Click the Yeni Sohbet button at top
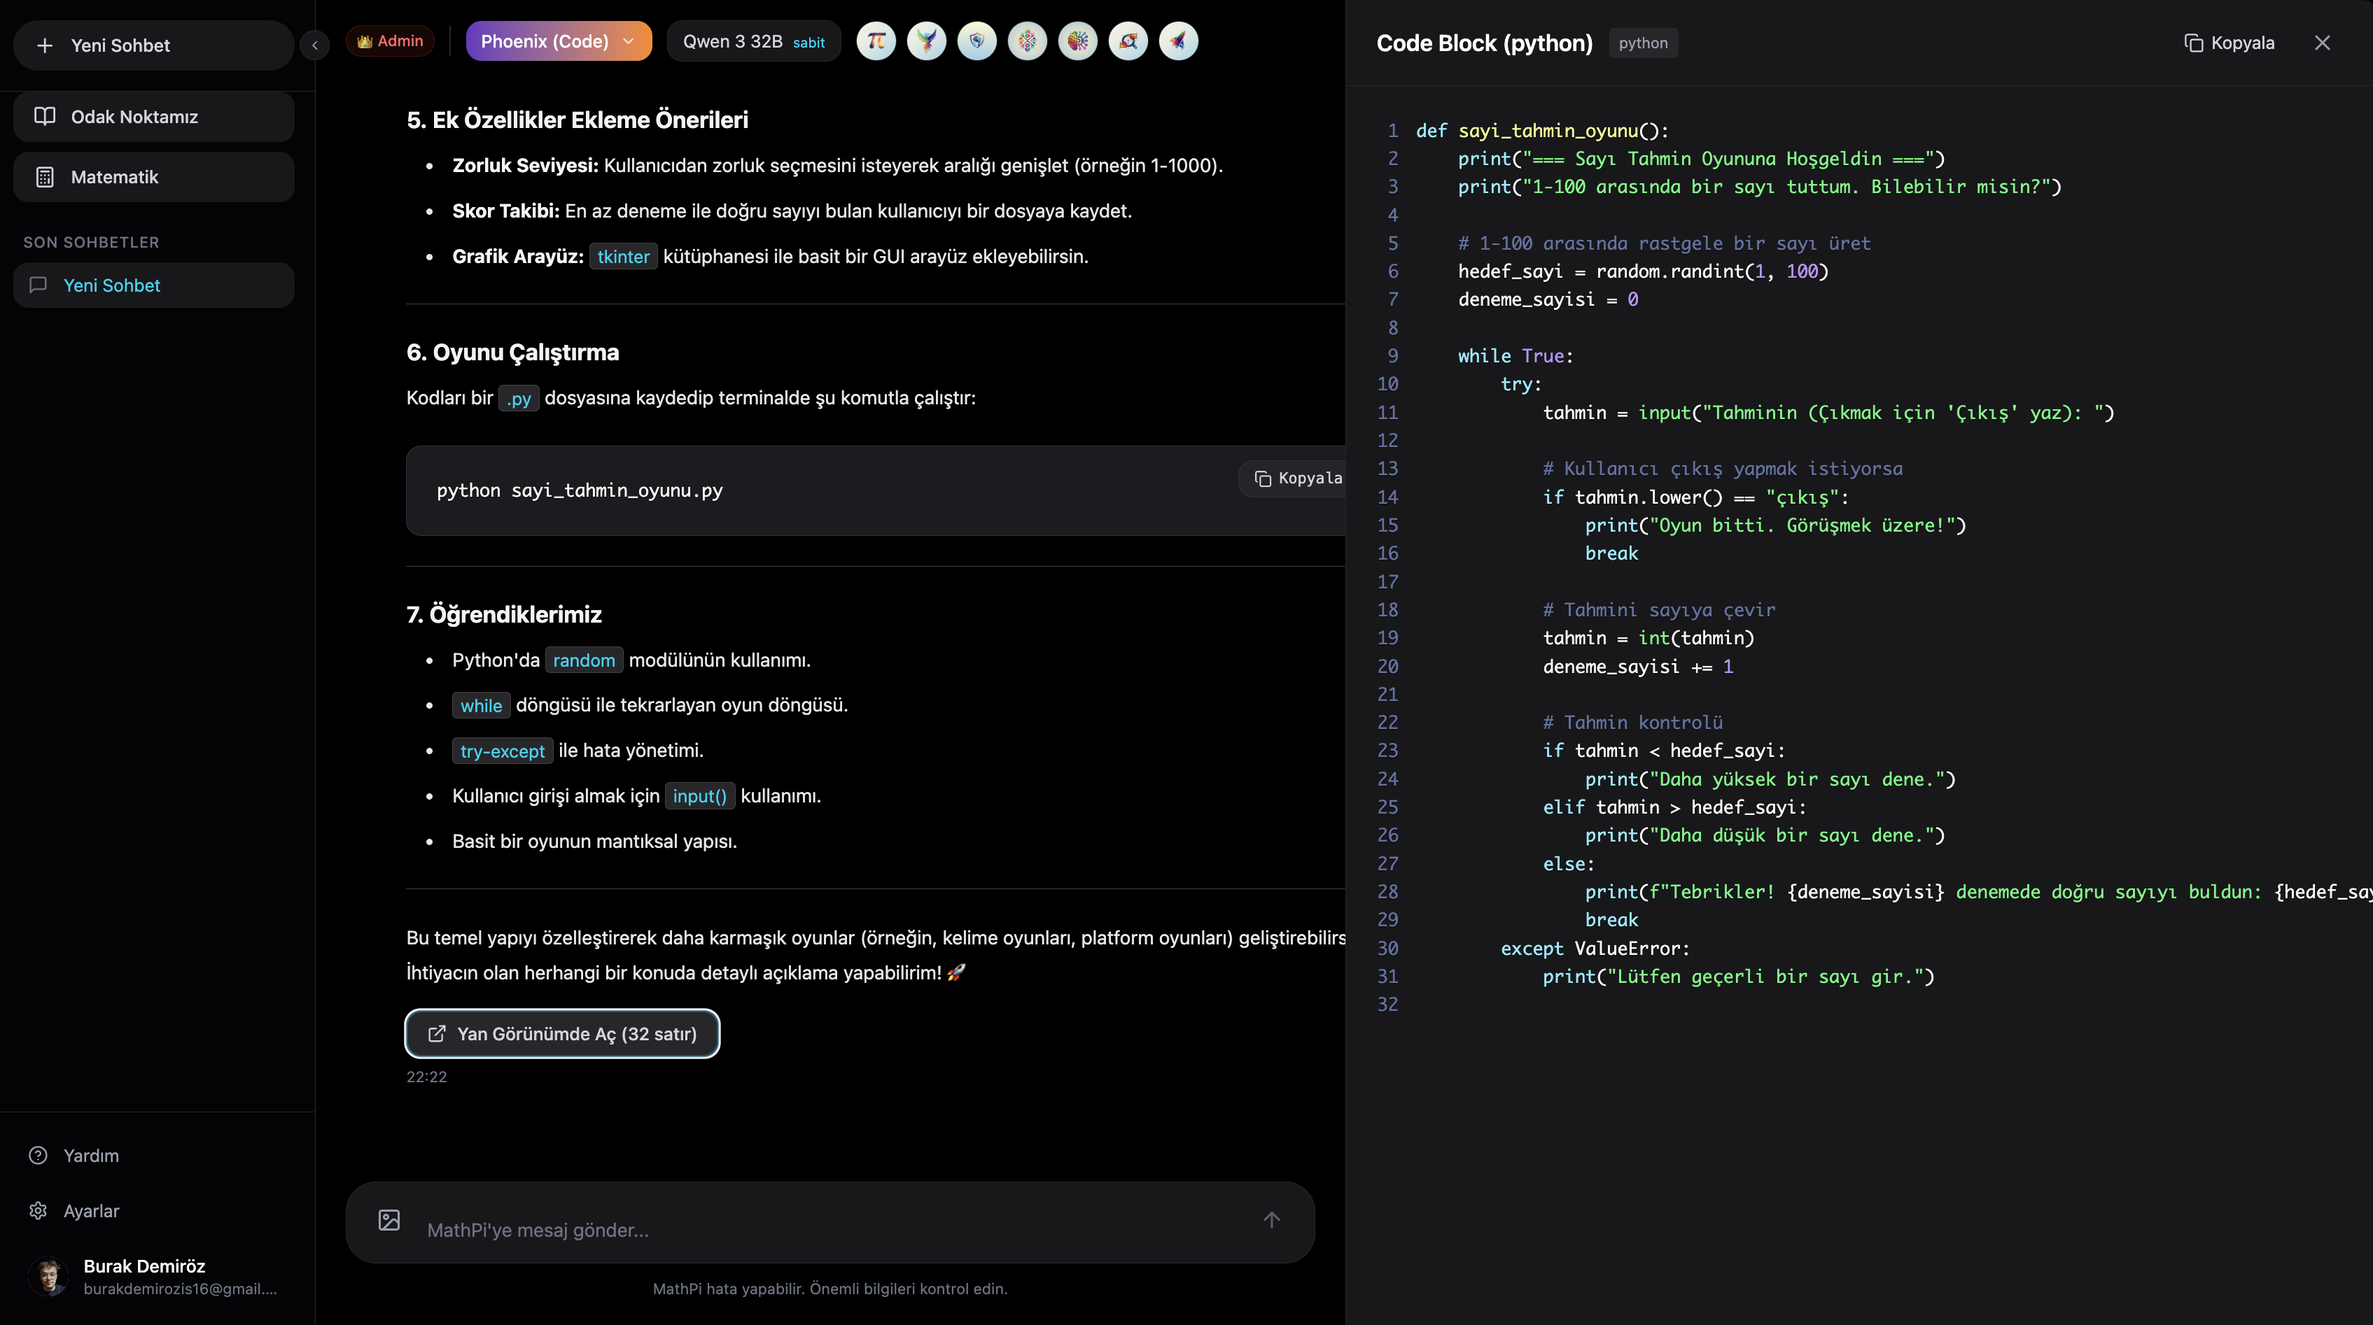Screen dimensions: 2373x1325 click(153, 45)
